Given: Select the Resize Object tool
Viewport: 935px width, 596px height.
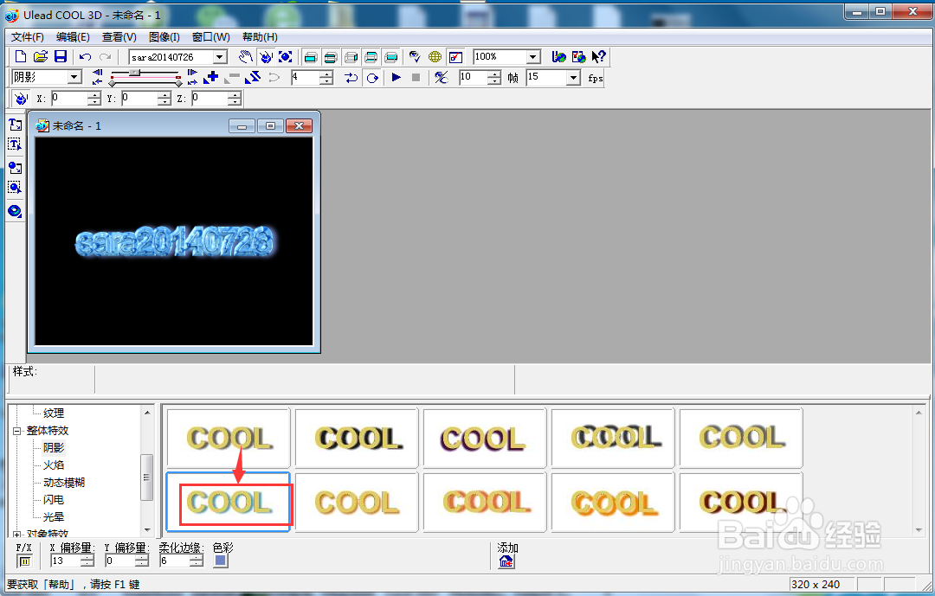Looking at the screenshot, I should [x=286, y=56].
